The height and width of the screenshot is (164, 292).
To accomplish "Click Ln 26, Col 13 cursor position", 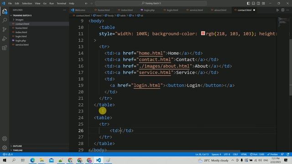I will [x=202, y=154].
